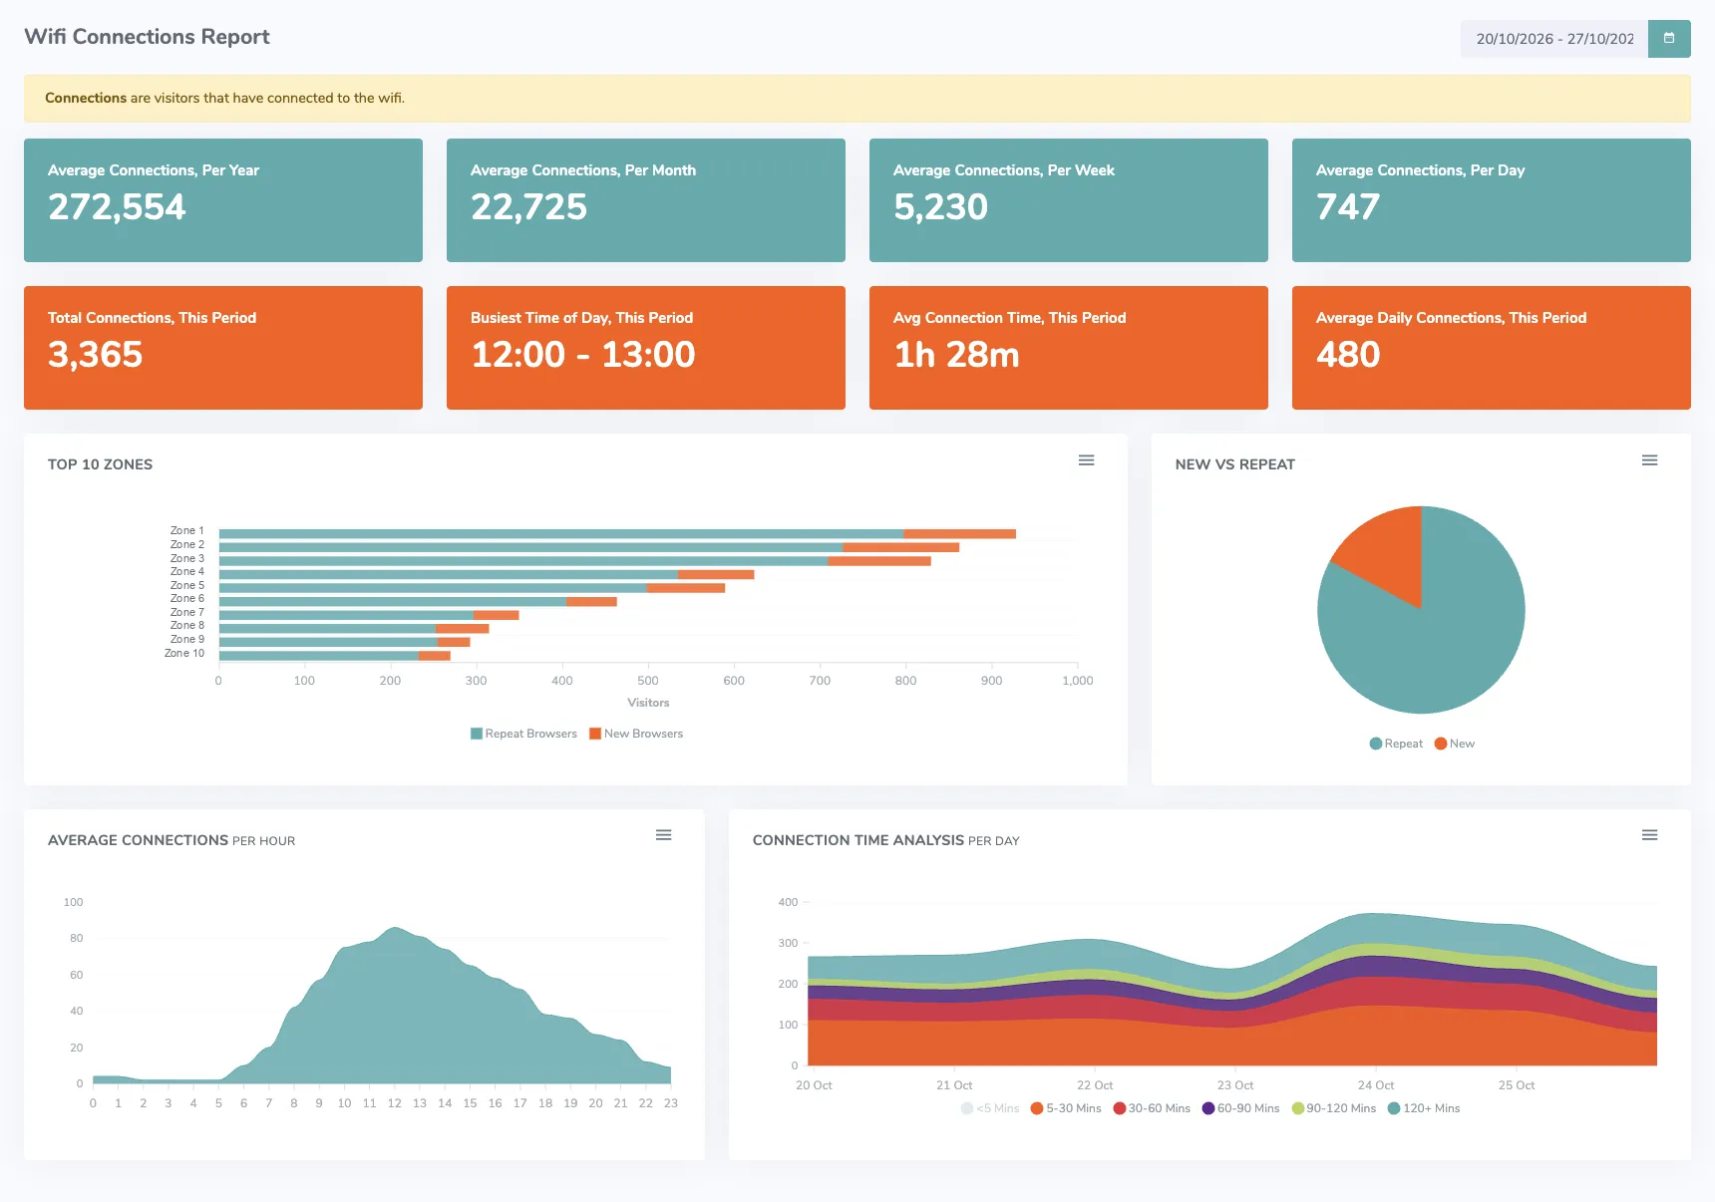Click the Zone 5 bar label
1715x1202 pixels.
tap(186, 586)
